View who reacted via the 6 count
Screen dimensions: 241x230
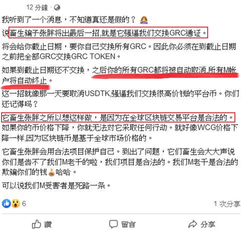[24, 204]
